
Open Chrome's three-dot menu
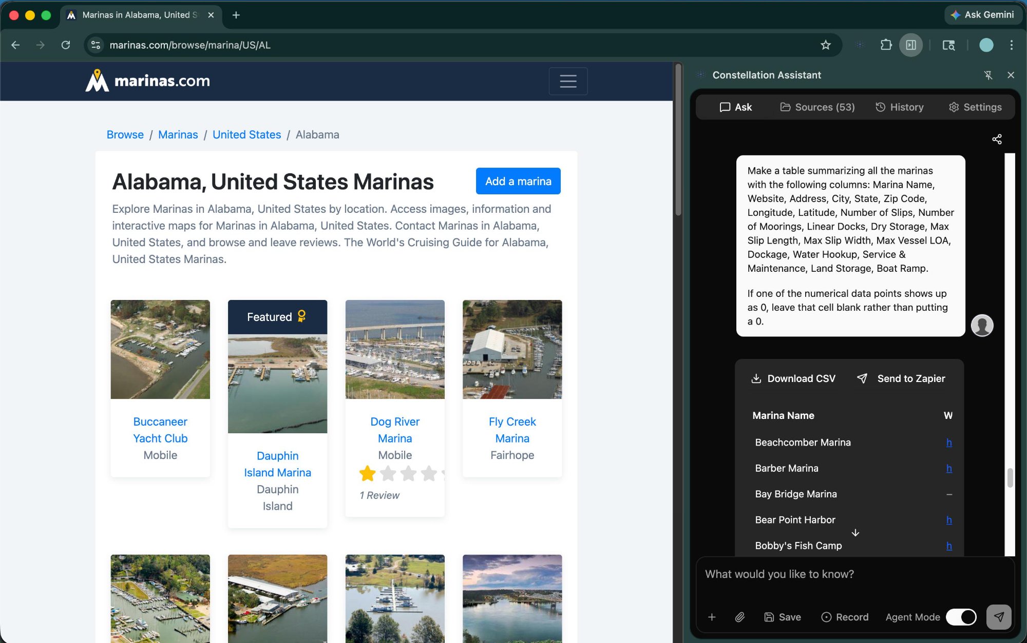click(1012, 45)
